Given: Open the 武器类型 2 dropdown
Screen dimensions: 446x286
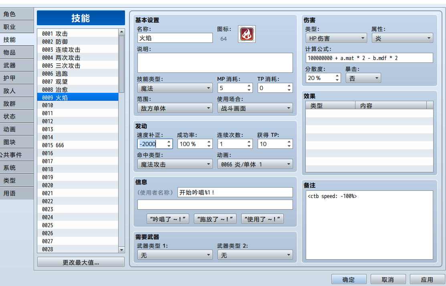Looking at the screenshot, I should 255,255.
